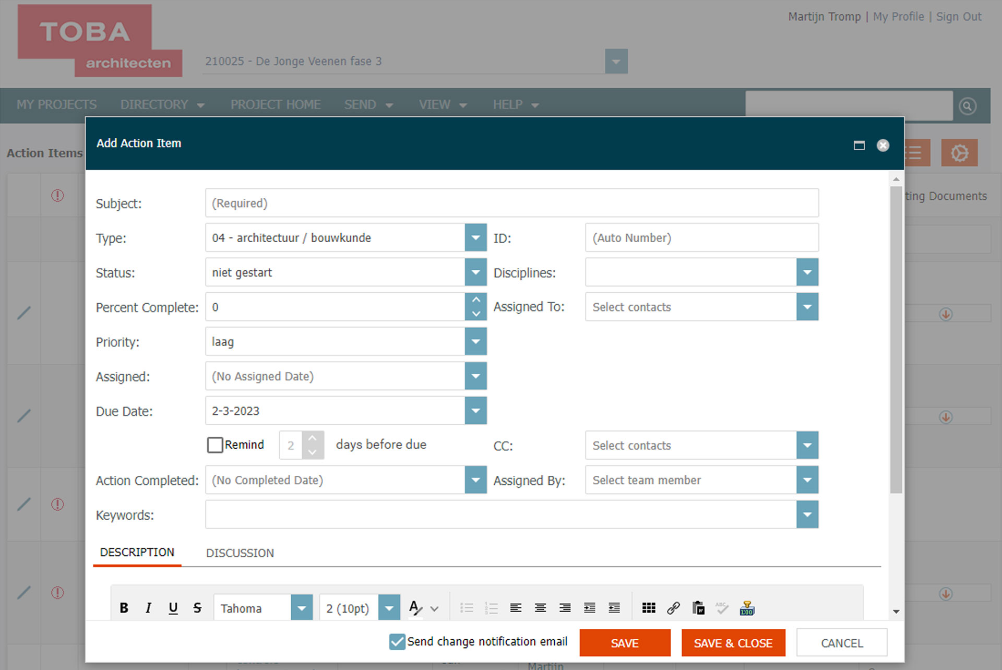
Task: Toggle bold formatting in description editor
Action: pyautogui.click(x=124, y=608)
